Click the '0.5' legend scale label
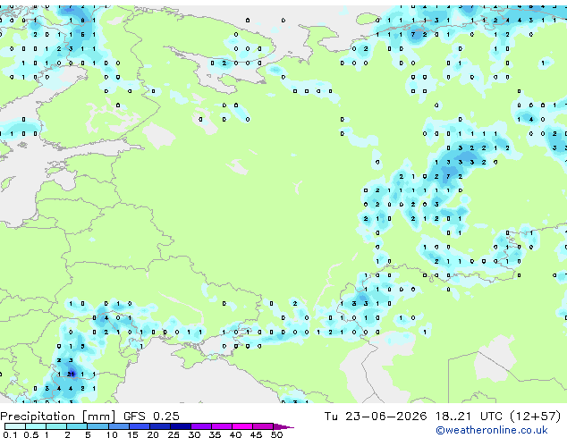The image size is (567, 438). click(31, 434)
